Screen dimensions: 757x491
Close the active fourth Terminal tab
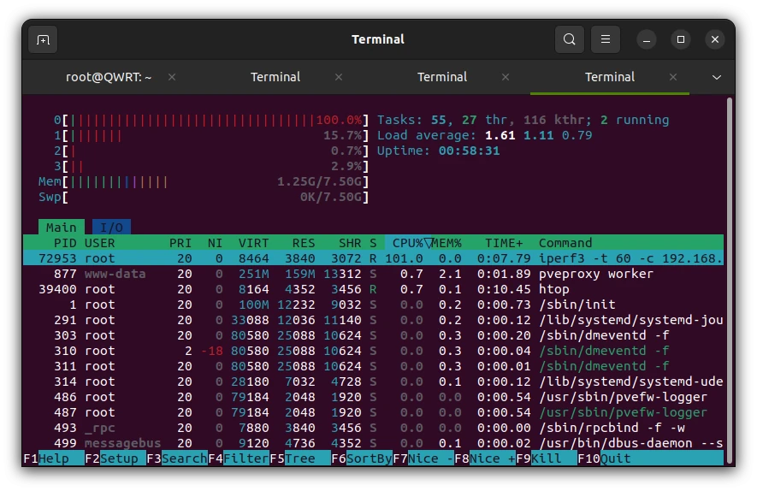coord(673,77)
